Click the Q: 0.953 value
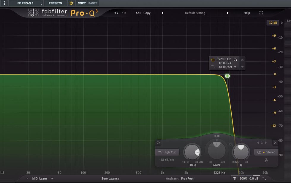The width and height of the screenshot is (291, 183). click(x=225, y=63)
